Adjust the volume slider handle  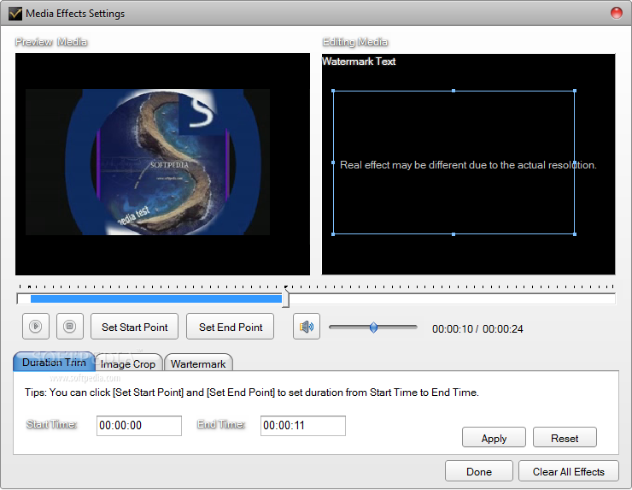pos(373,328)
